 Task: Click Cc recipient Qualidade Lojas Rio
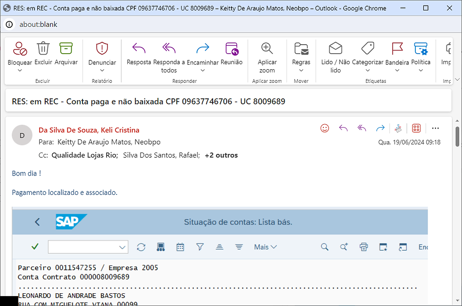coord(84,155)
